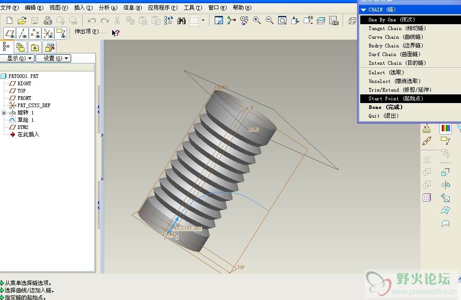Select PRT0001.PRT in model tree
Image resolution: width=461 pixels, height=300 pixels.
tap(23, 76)
